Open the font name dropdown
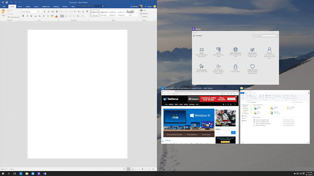314x176 pixels. tap(29, 12)
